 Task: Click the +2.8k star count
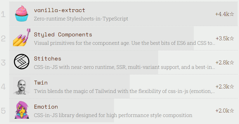(x=225, y=62)
